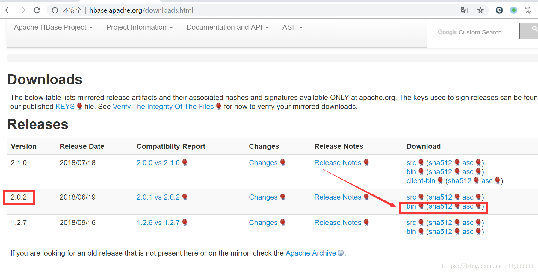Select the address bar URL

(x=141, y=10)
